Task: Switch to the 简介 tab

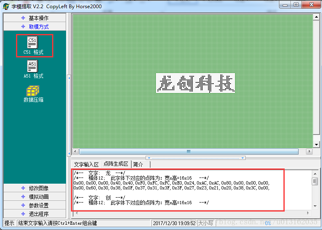Action: pyautogui.click(x=141, y=164)
